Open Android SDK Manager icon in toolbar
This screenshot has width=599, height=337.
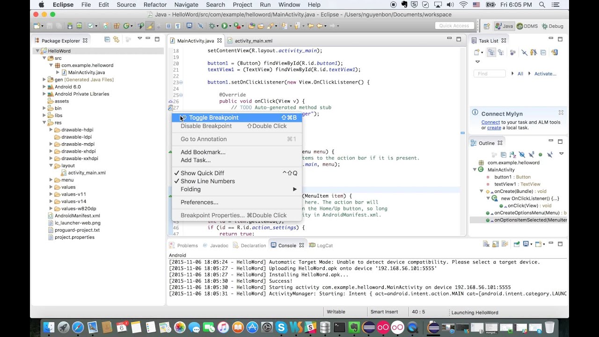point(70,26)
